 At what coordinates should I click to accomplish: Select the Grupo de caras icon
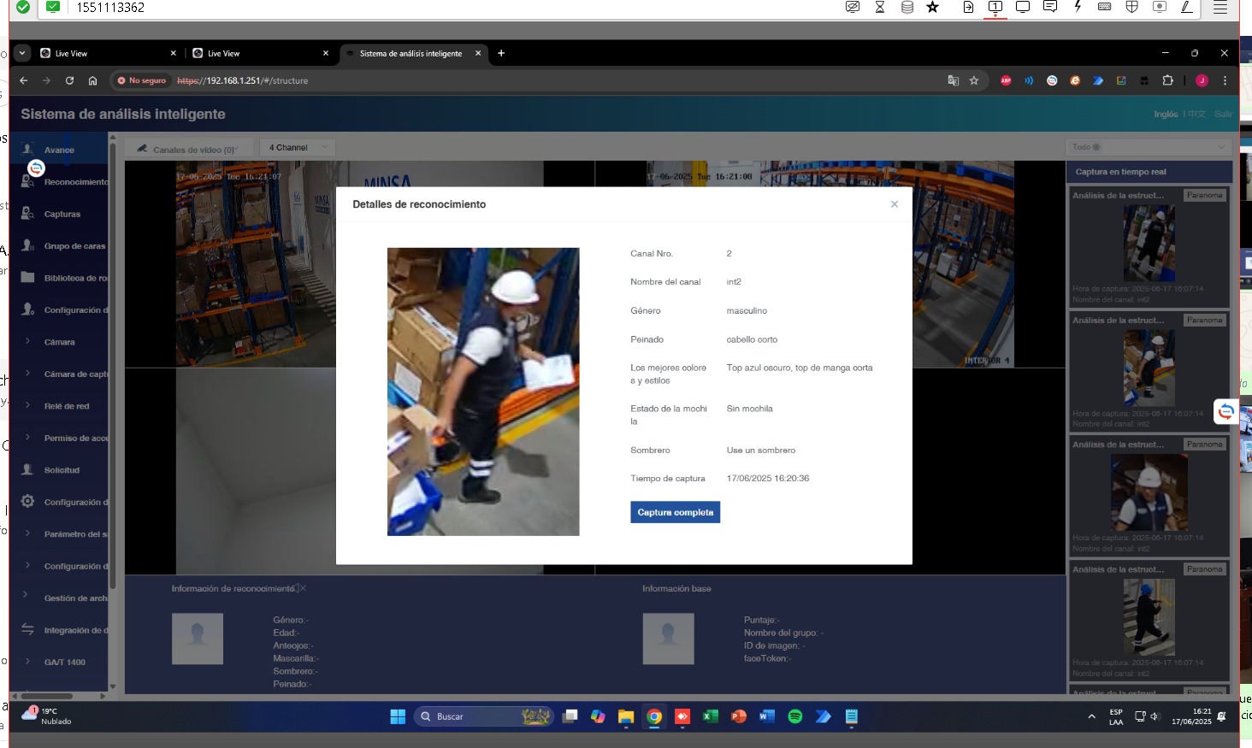pos(27,245)
